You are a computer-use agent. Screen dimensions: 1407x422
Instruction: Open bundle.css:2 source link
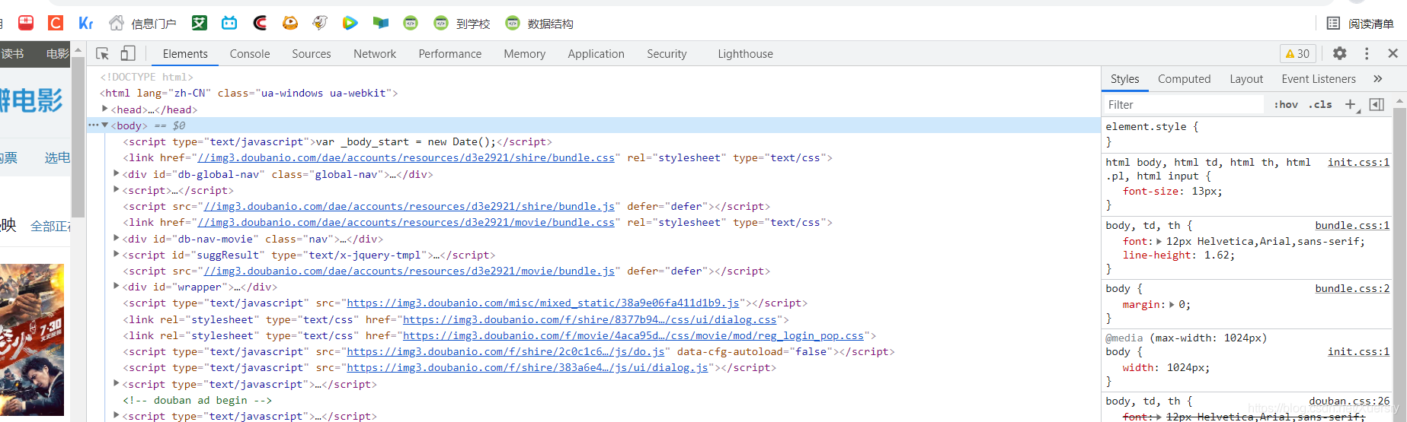(1352, 288)
